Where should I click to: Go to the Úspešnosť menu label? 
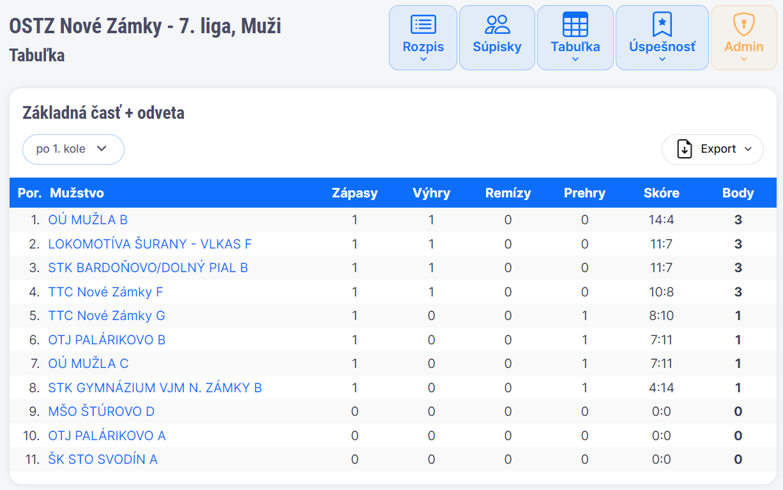662,47
